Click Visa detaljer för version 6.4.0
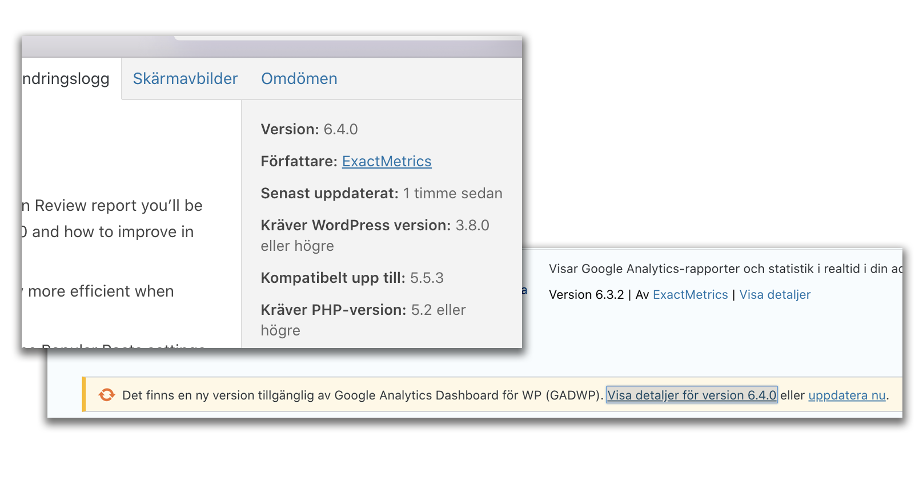 tap(691, 395)
